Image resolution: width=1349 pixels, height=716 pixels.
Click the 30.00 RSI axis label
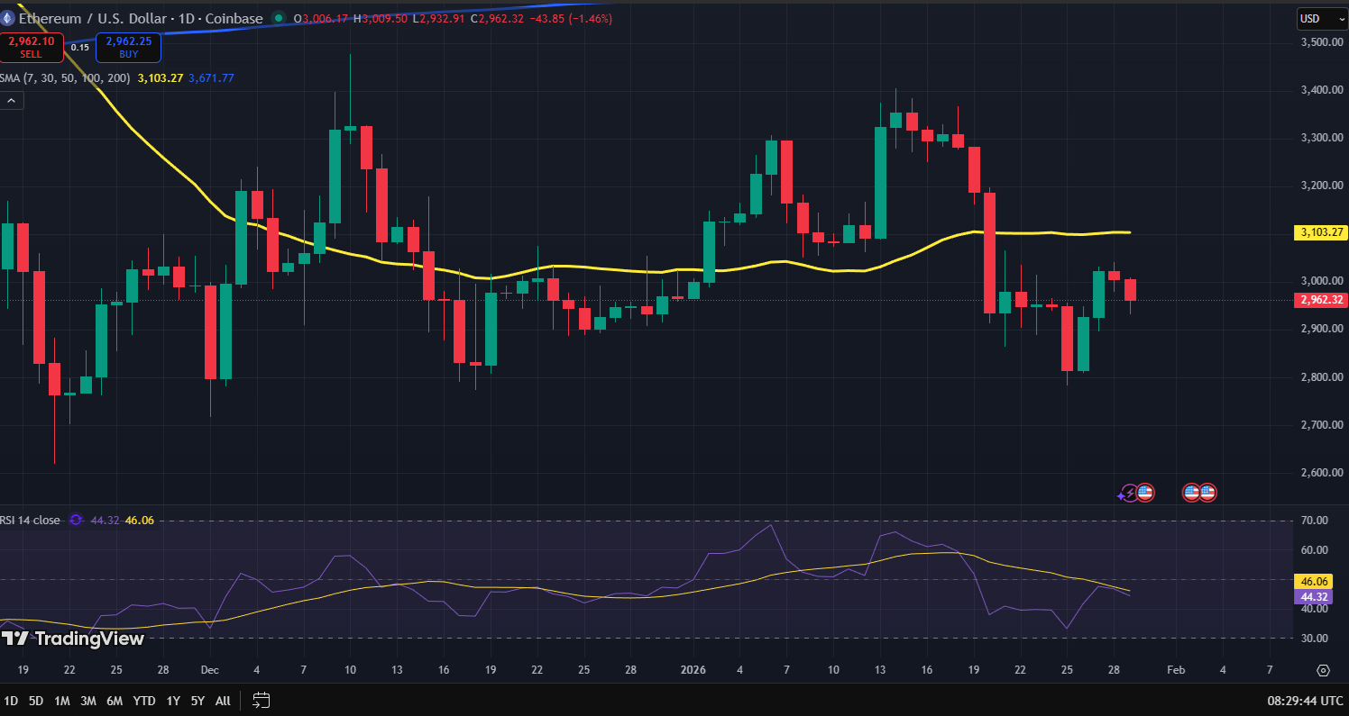pyautogui.click(x=1315, y=639)
